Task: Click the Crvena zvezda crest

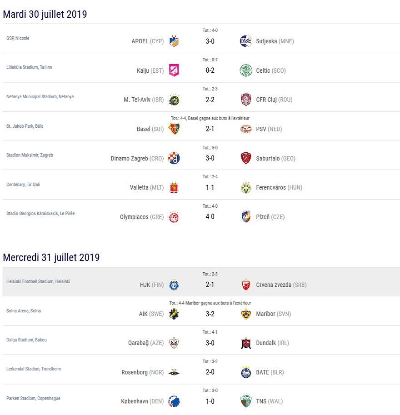Action: click(246, 285)
